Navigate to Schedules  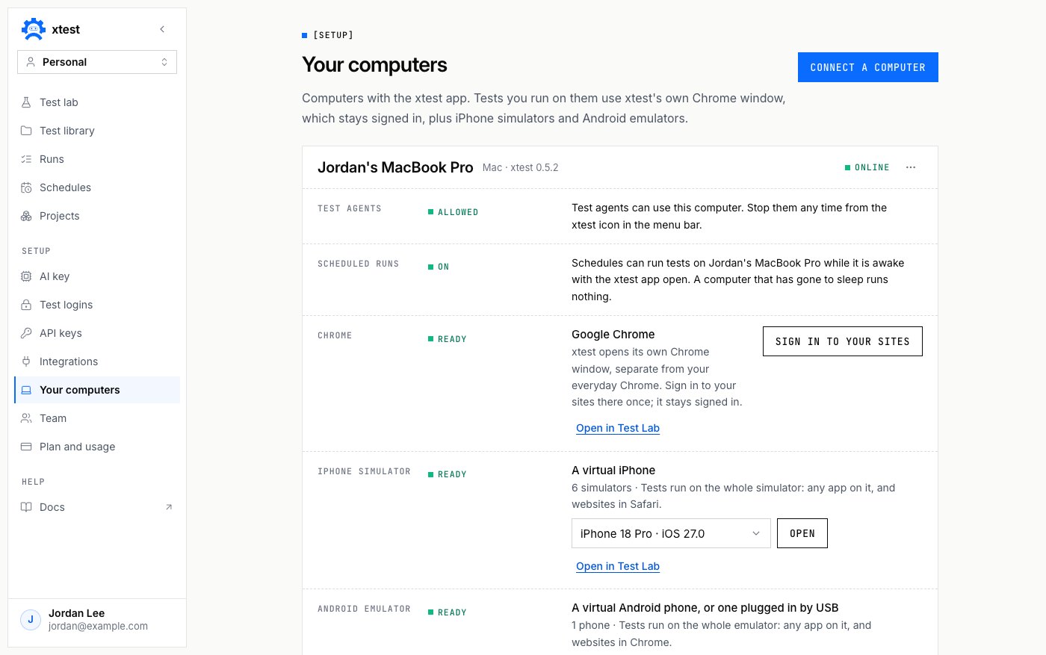coord(97,187)
